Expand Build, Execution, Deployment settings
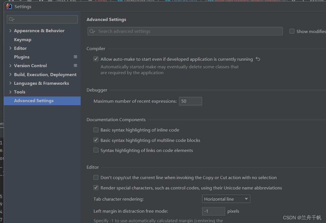This screenshot has width=326, height=223. pos(10,74)
